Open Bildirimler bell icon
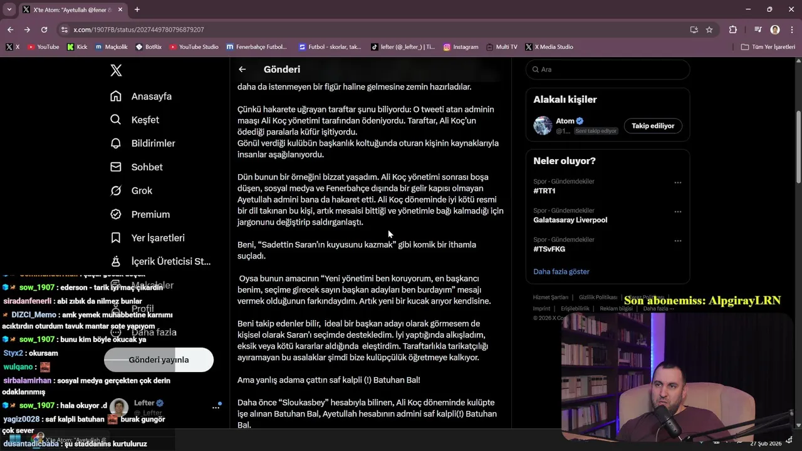Screen dimensions: 802x451 (x=116, y=143)
